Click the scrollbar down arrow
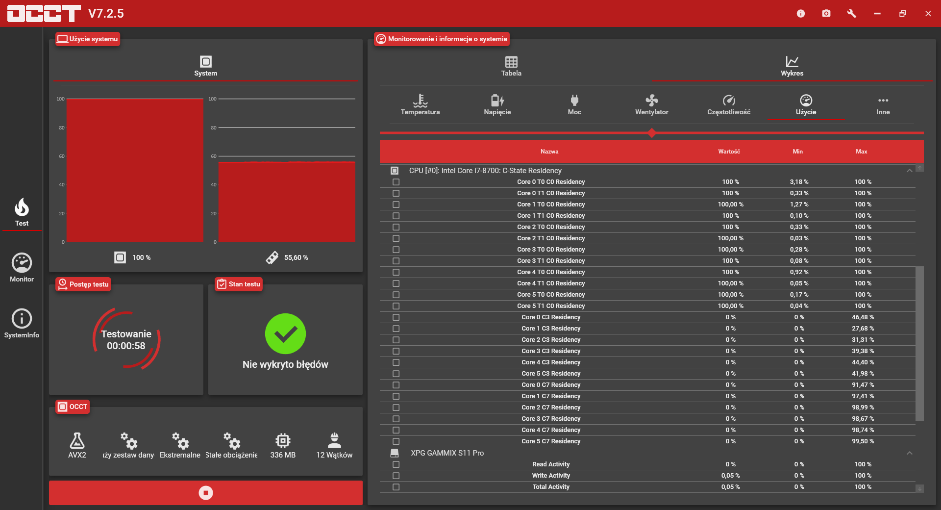The image size is (941, 510). point(920,488)
